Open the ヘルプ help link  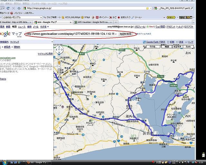coord(180,27)
